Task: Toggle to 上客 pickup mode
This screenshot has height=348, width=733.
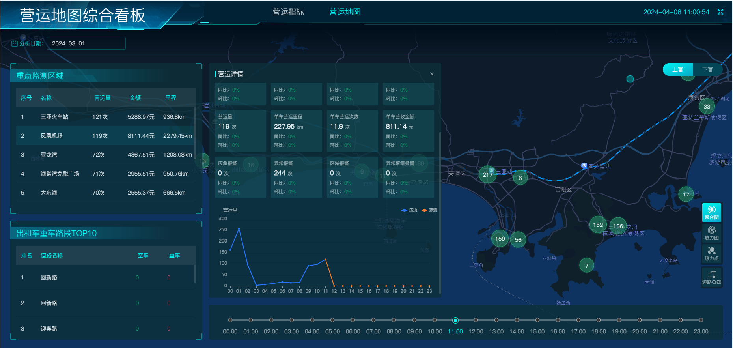Action: click(678, 69)
